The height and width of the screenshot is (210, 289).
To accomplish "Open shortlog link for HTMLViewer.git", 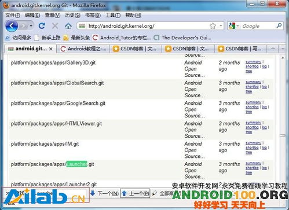I will pyautogui.click(x=252, y=127).
